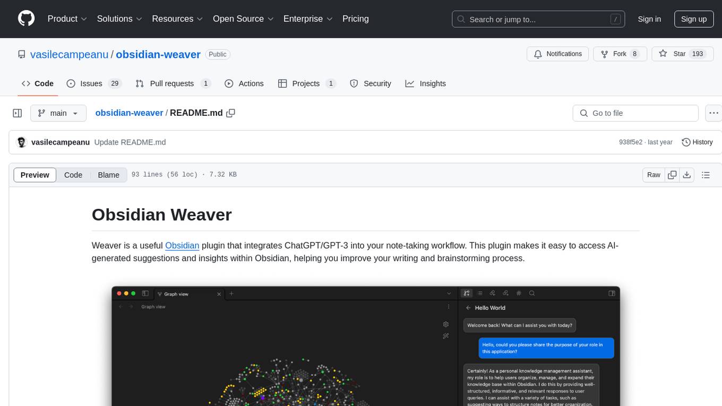
Task: Switch to the Pull requests tab
Action: (173, 83)
